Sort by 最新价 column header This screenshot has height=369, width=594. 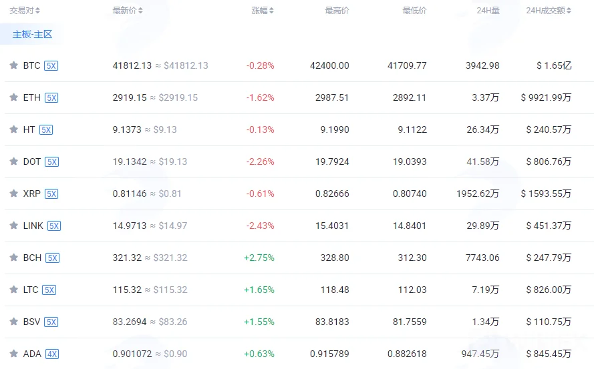pos(128,11)
